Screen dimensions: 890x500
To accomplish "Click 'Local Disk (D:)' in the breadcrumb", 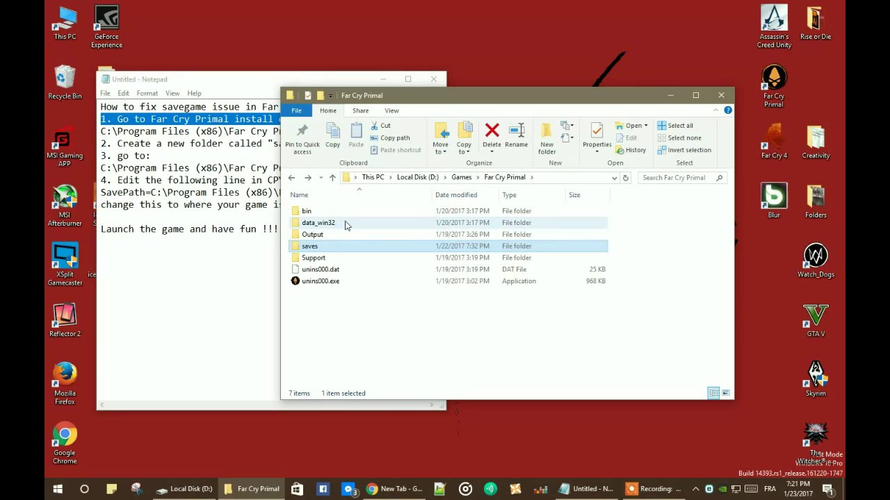I will (417, 178).
